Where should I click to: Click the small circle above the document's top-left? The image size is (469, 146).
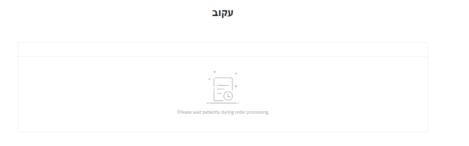(x=215, y=72)
